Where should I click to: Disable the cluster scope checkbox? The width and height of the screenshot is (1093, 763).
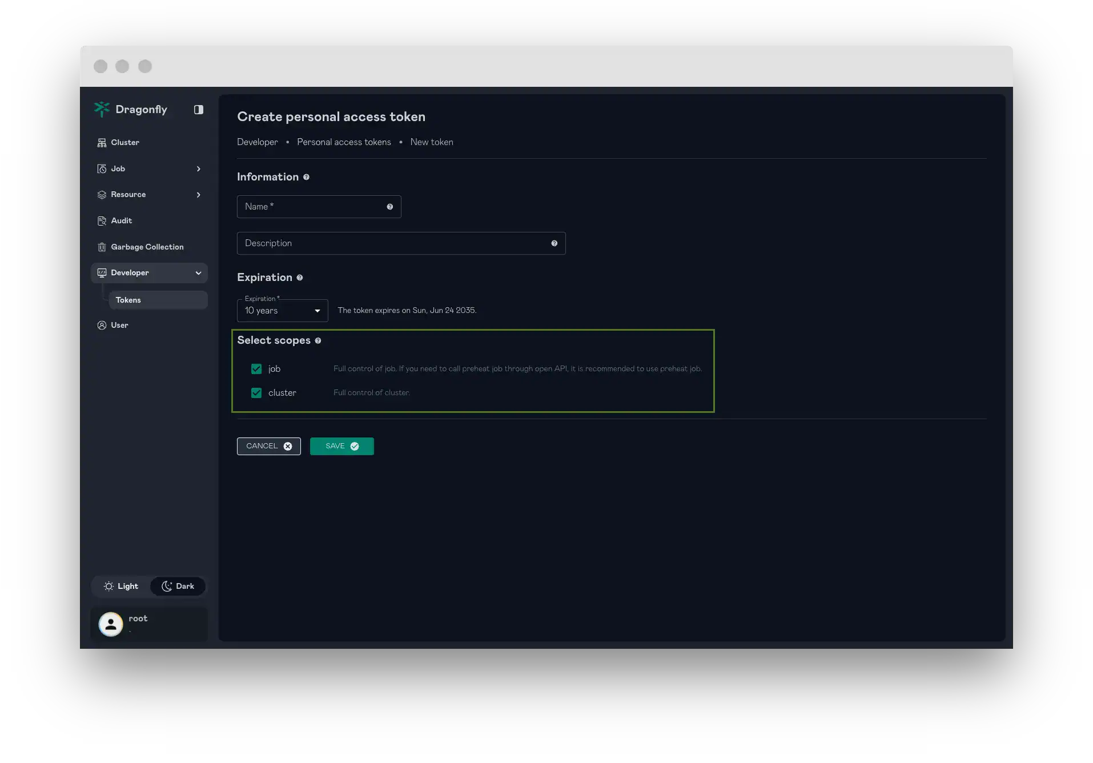coord(256,393)
